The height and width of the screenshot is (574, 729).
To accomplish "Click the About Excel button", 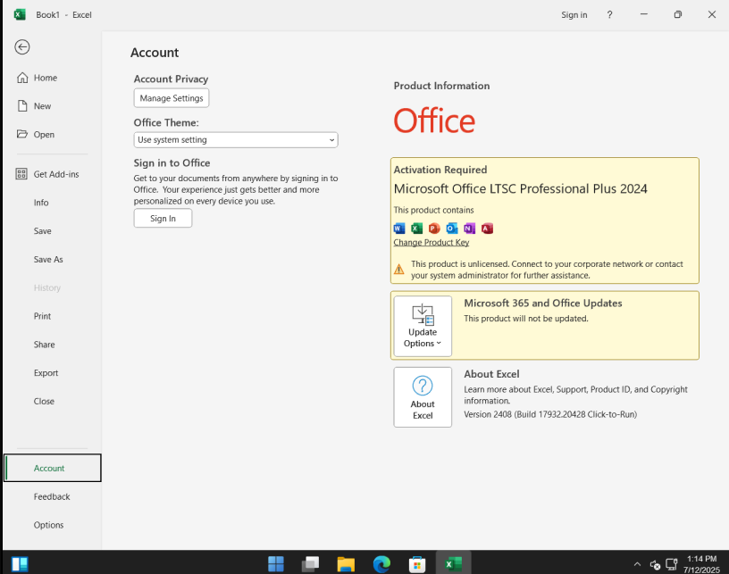I will (423, 397).
